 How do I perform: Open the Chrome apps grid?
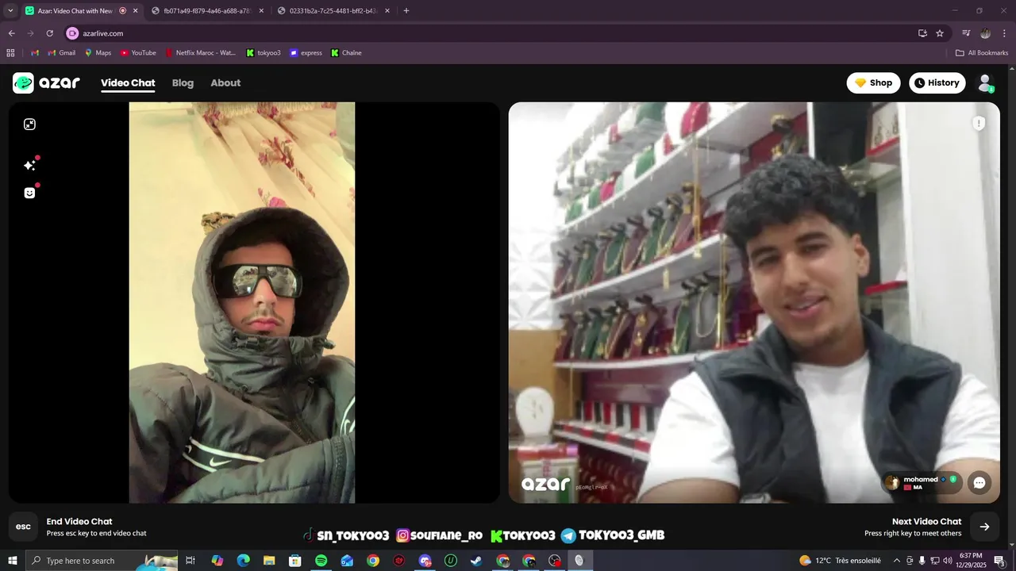coord(10,53)
